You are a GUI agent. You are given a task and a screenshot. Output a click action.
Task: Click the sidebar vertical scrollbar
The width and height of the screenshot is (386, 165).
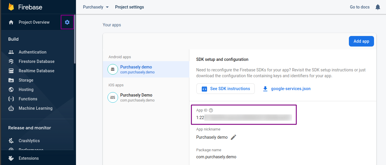tap(75, 39)
